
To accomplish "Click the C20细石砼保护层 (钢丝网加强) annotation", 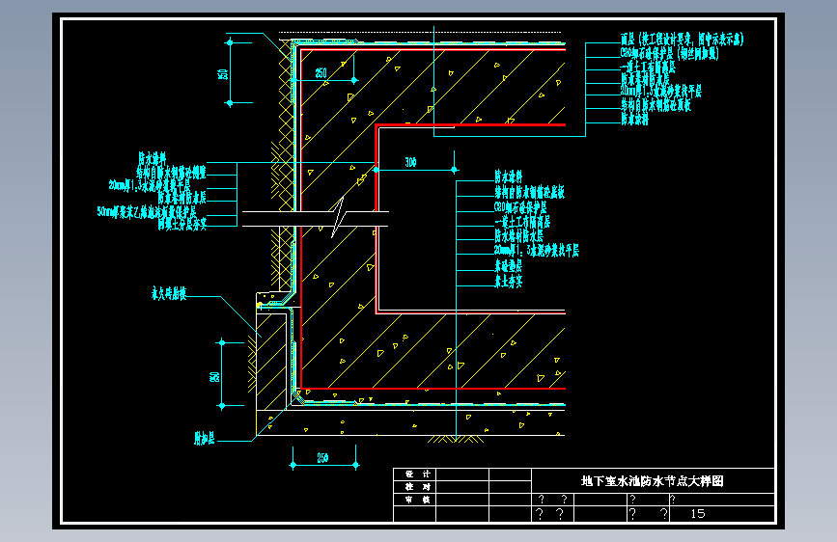I will (670, 53).
